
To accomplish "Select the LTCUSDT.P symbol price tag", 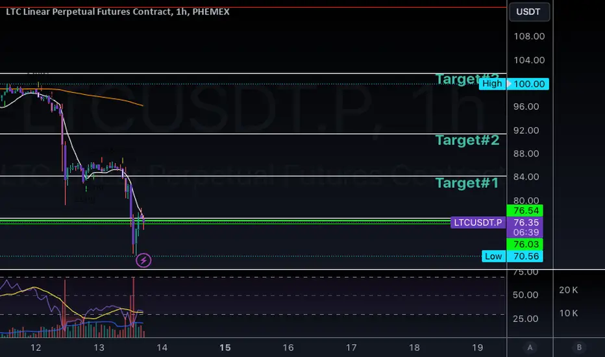I will pyautogui.click(x=478, y=223).
